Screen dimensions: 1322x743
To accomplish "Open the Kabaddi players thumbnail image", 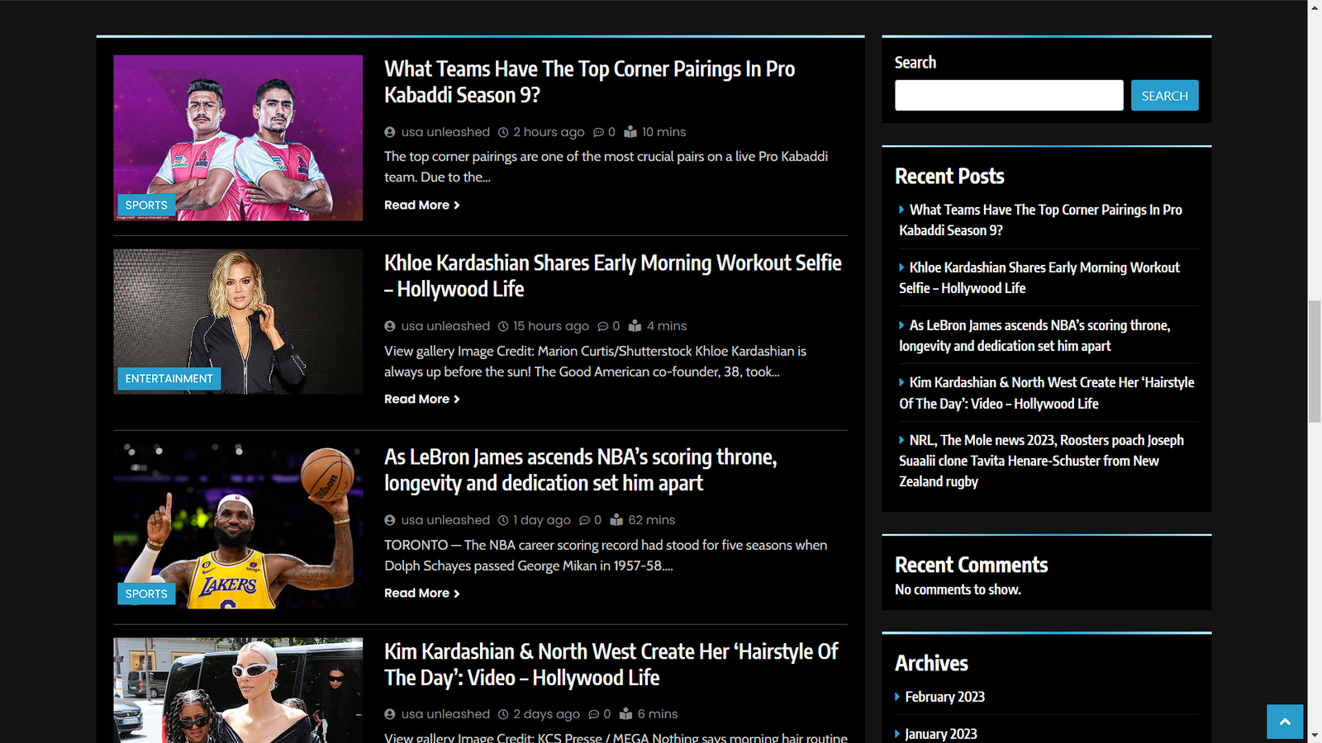I will 238,138.
